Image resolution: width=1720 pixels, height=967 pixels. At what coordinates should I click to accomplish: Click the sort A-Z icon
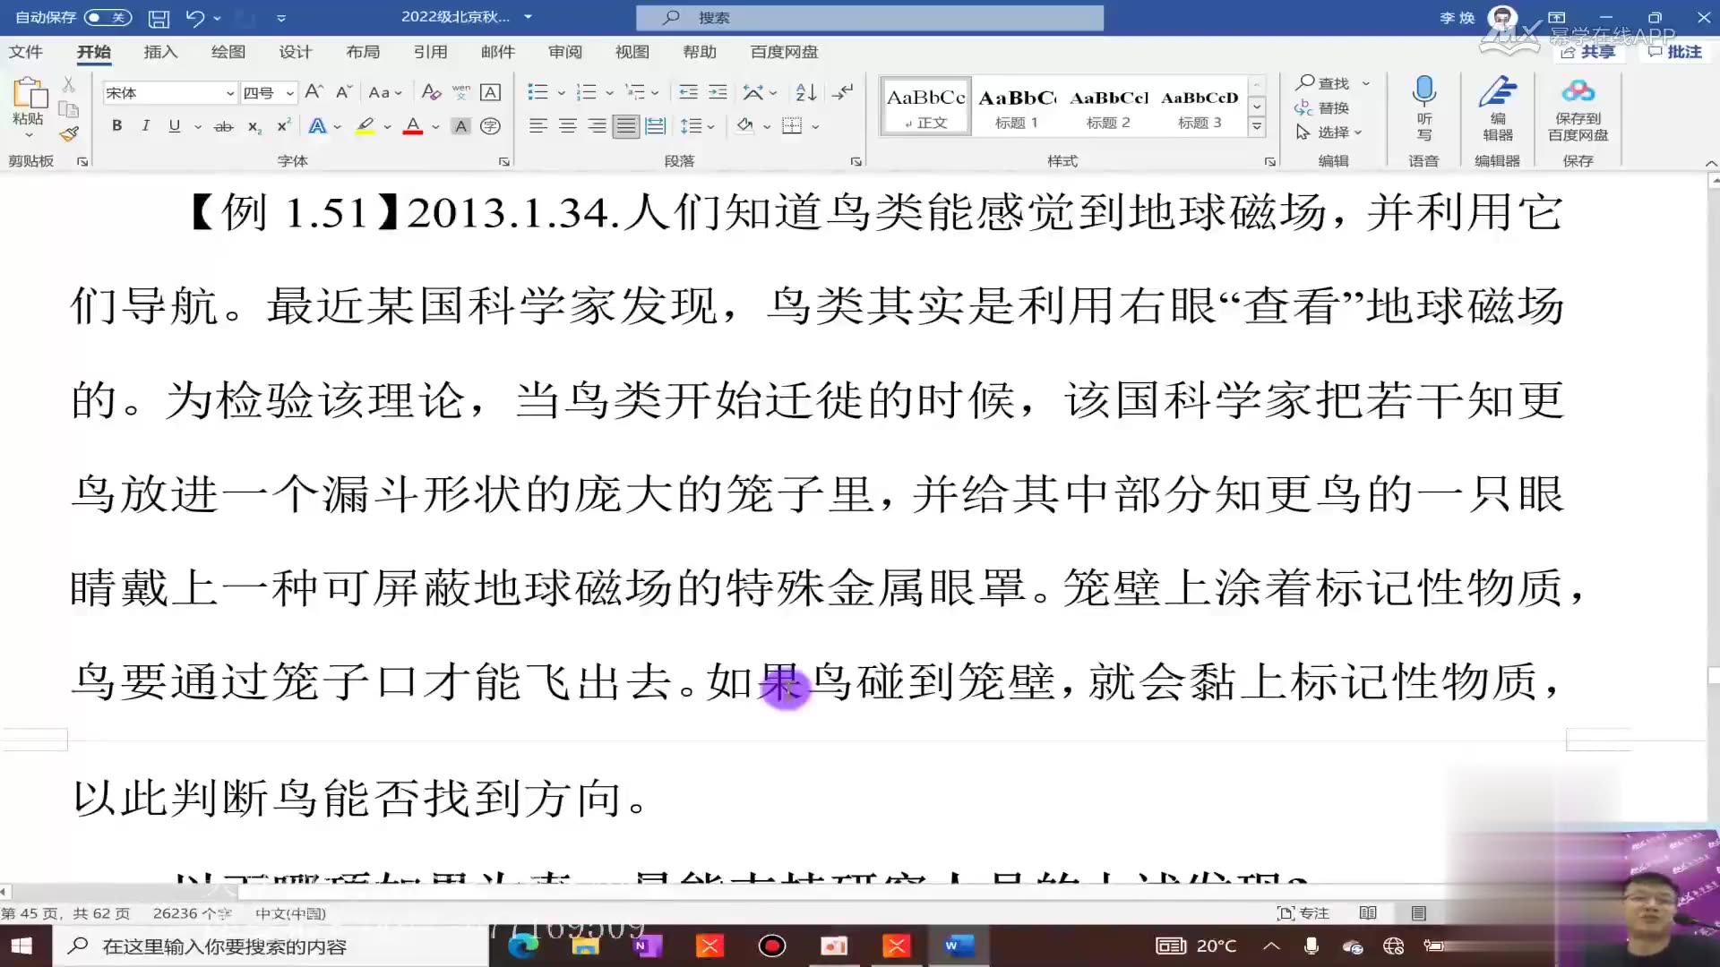[x=805, y=92]
